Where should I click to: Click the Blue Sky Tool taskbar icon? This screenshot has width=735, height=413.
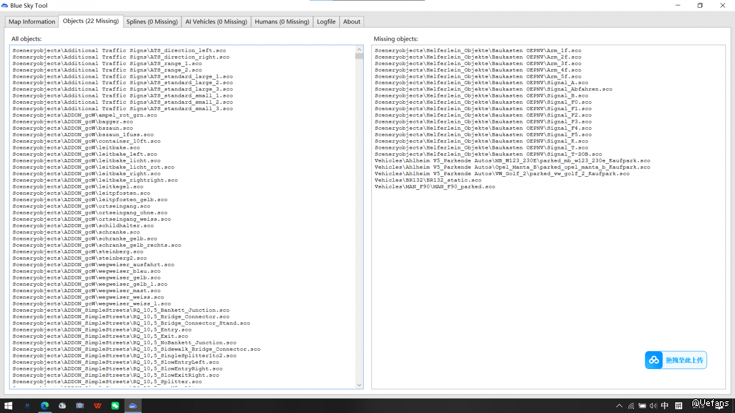point(133,406)
